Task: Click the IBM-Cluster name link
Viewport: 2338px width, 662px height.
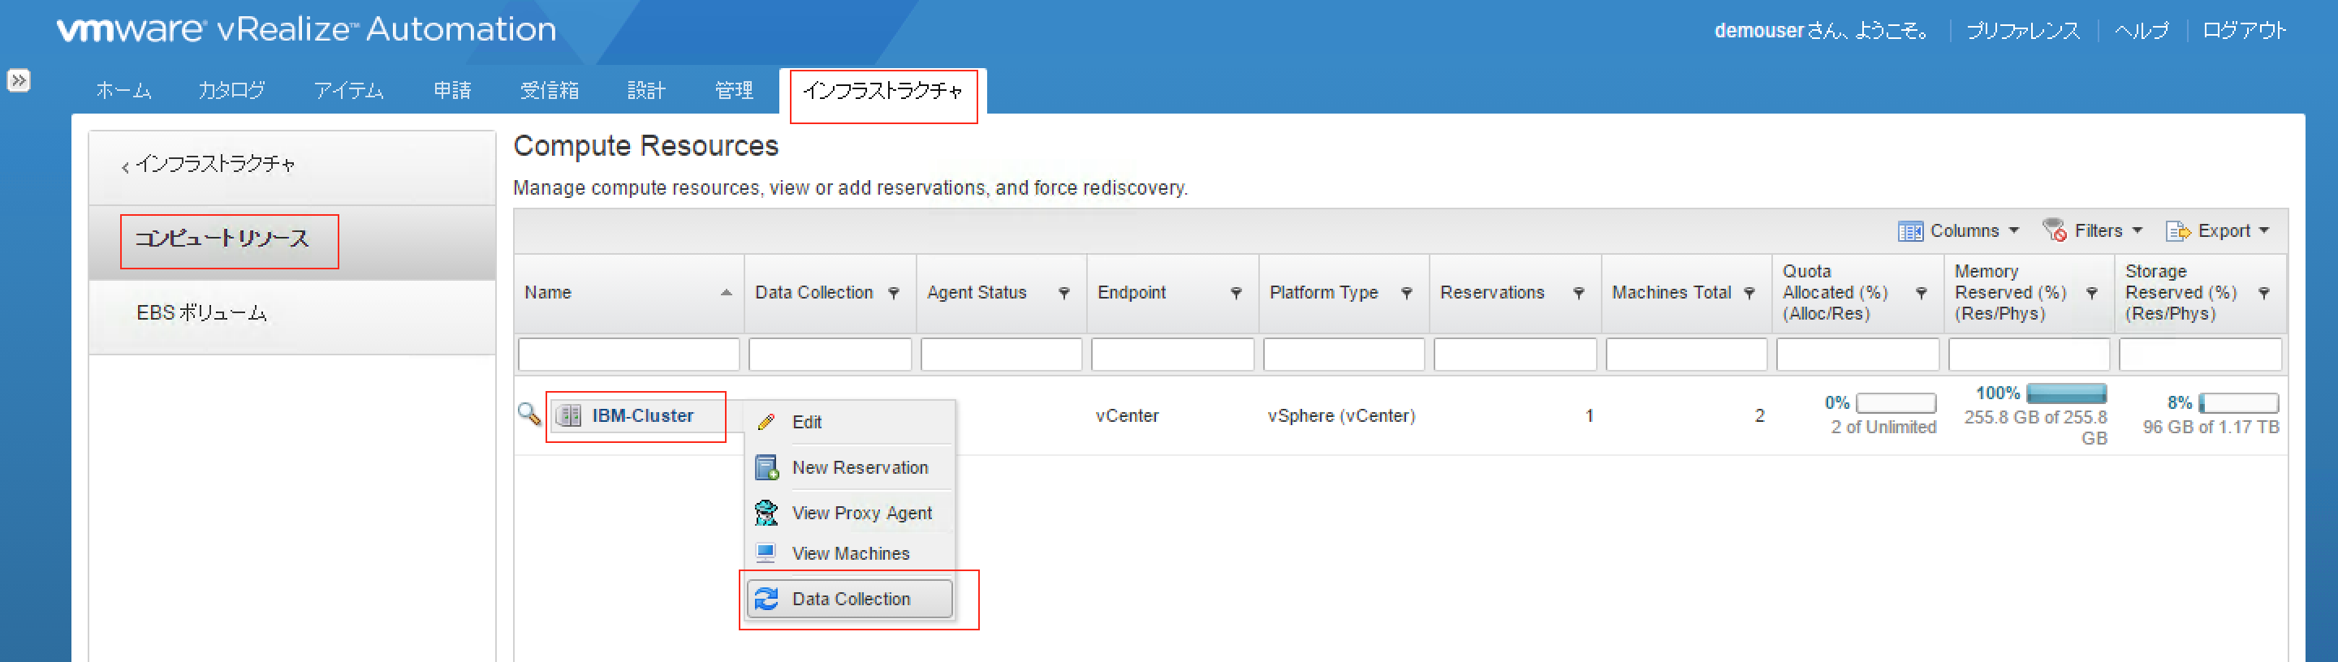Action: [643, 415]
